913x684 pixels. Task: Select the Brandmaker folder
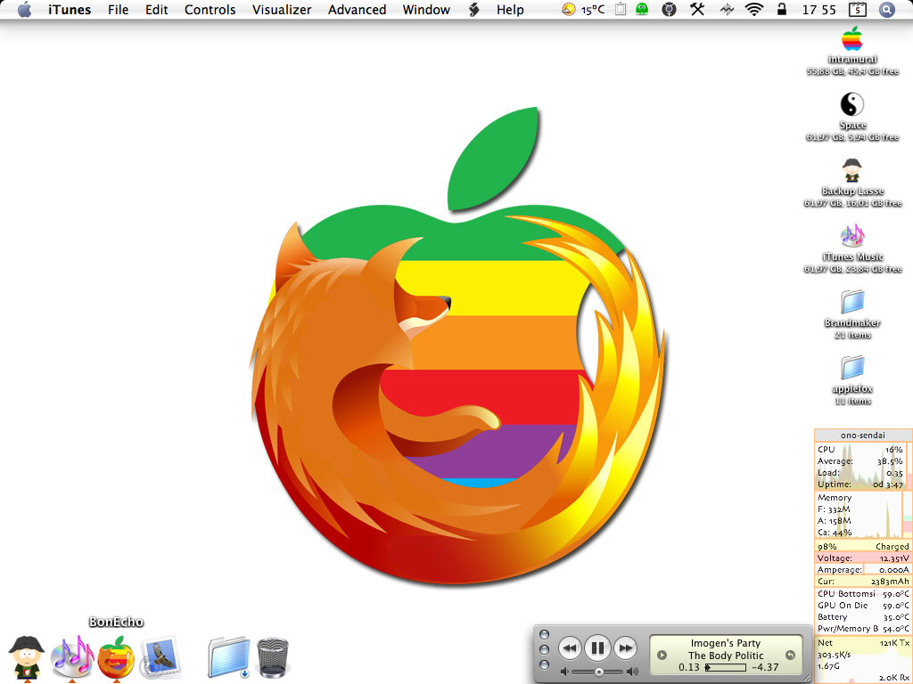pos(852,302)
